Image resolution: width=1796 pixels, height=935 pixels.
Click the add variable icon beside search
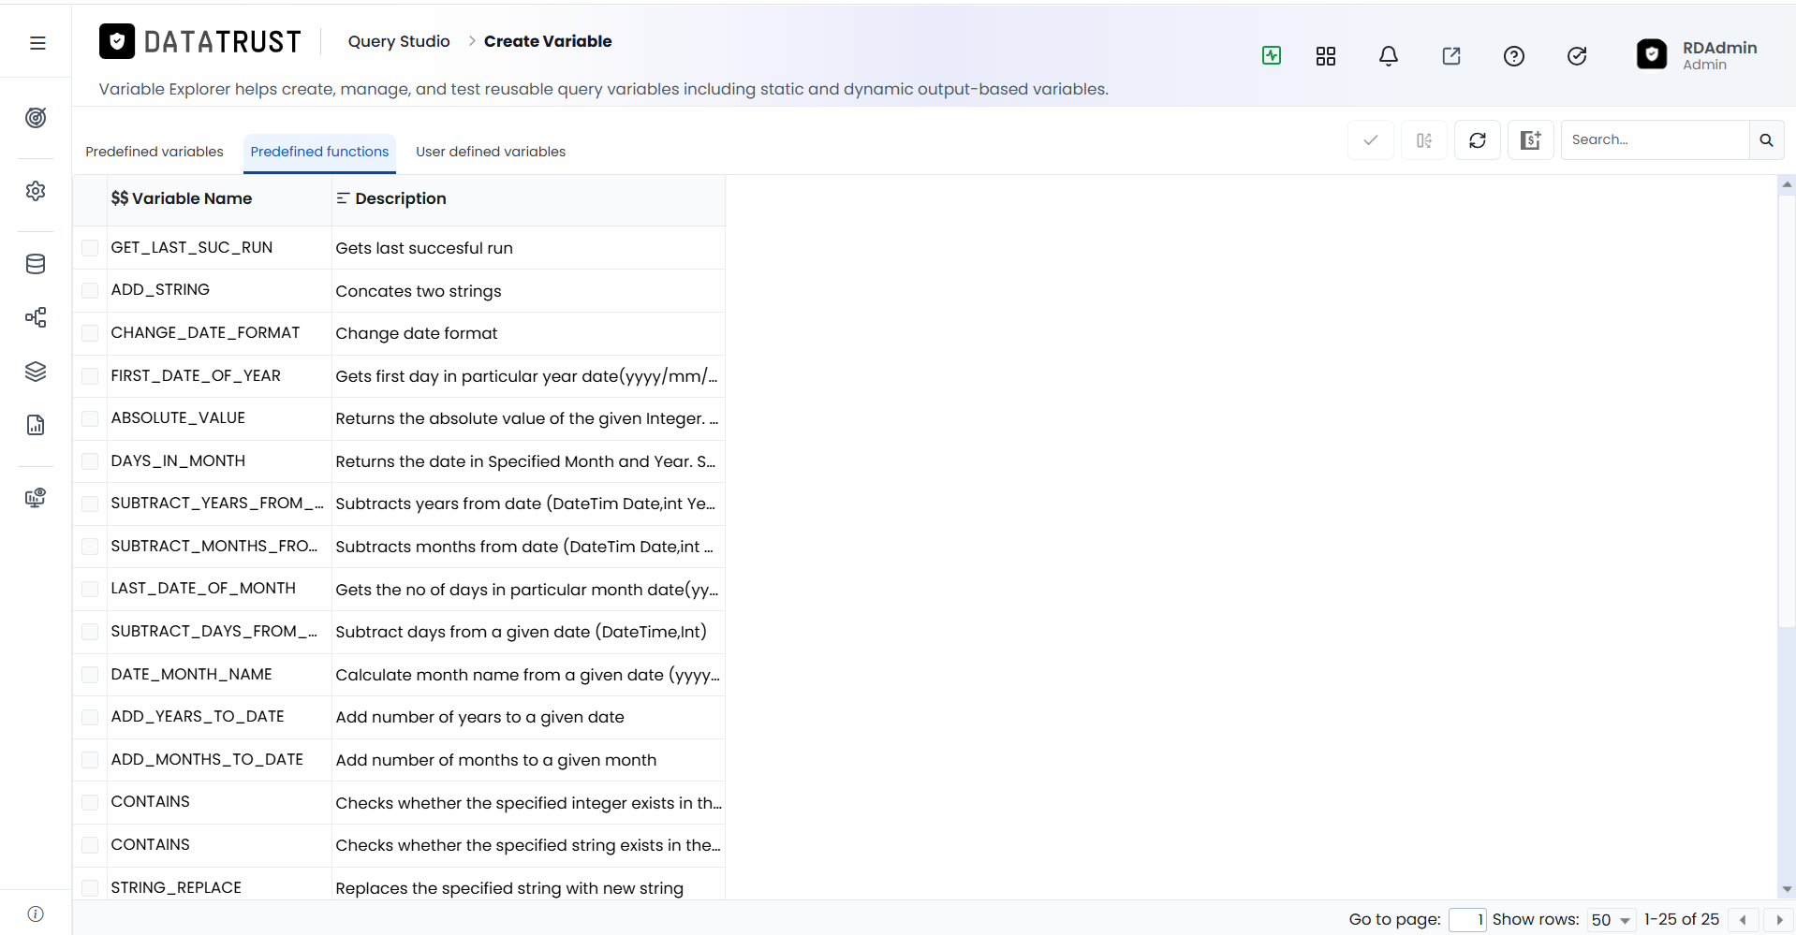(1531, 140)
